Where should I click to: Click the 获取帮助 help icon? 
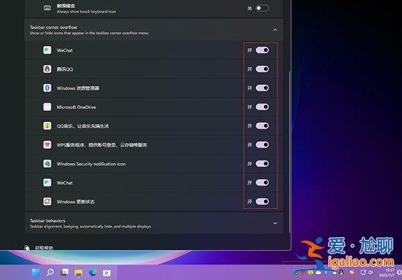(x=27, y=247)
